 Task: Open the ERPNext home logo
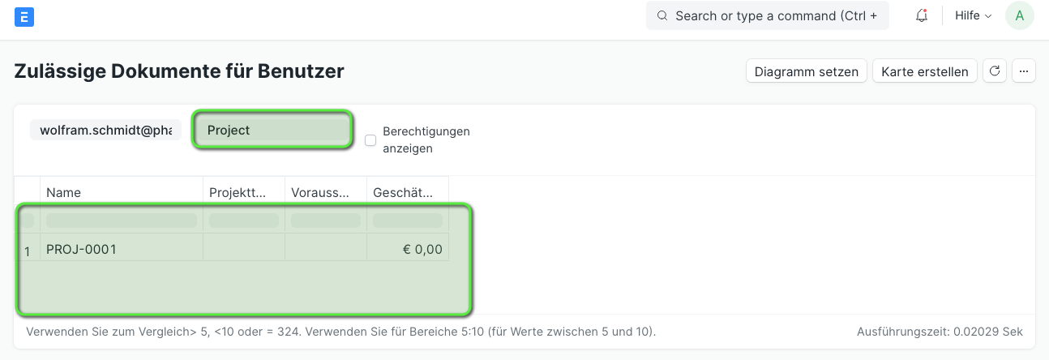click(24, 16)
